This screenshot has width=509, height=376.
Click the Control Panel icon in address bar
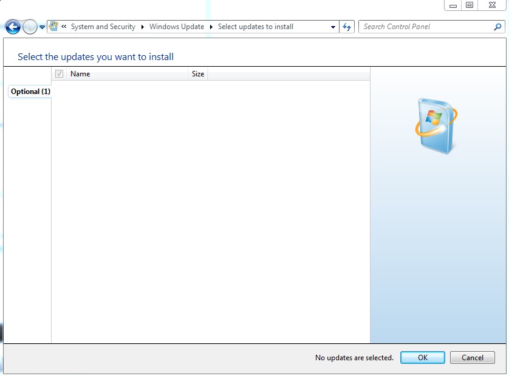53,26
